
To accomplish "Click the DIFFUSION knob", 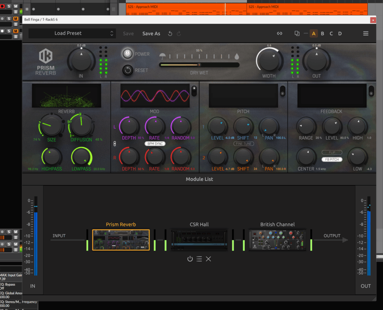I will pos(81,126).
